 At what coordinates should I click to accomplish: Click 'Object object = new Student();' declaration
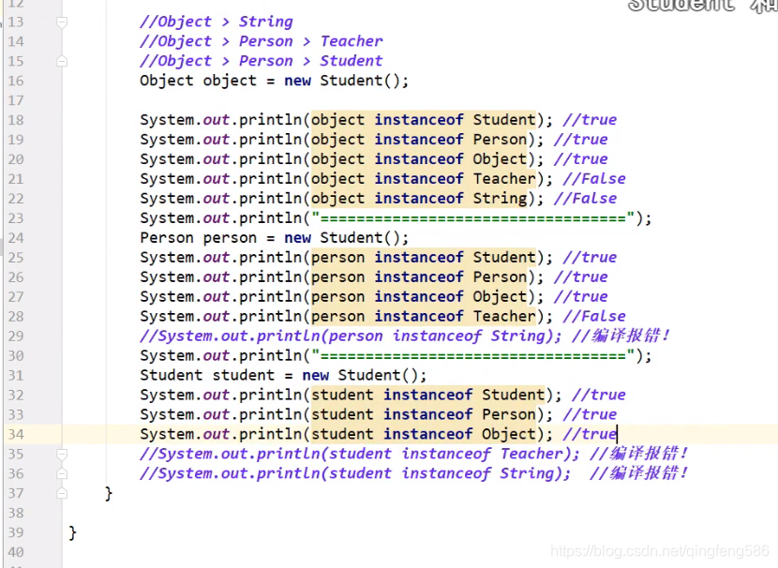point(274,81)
